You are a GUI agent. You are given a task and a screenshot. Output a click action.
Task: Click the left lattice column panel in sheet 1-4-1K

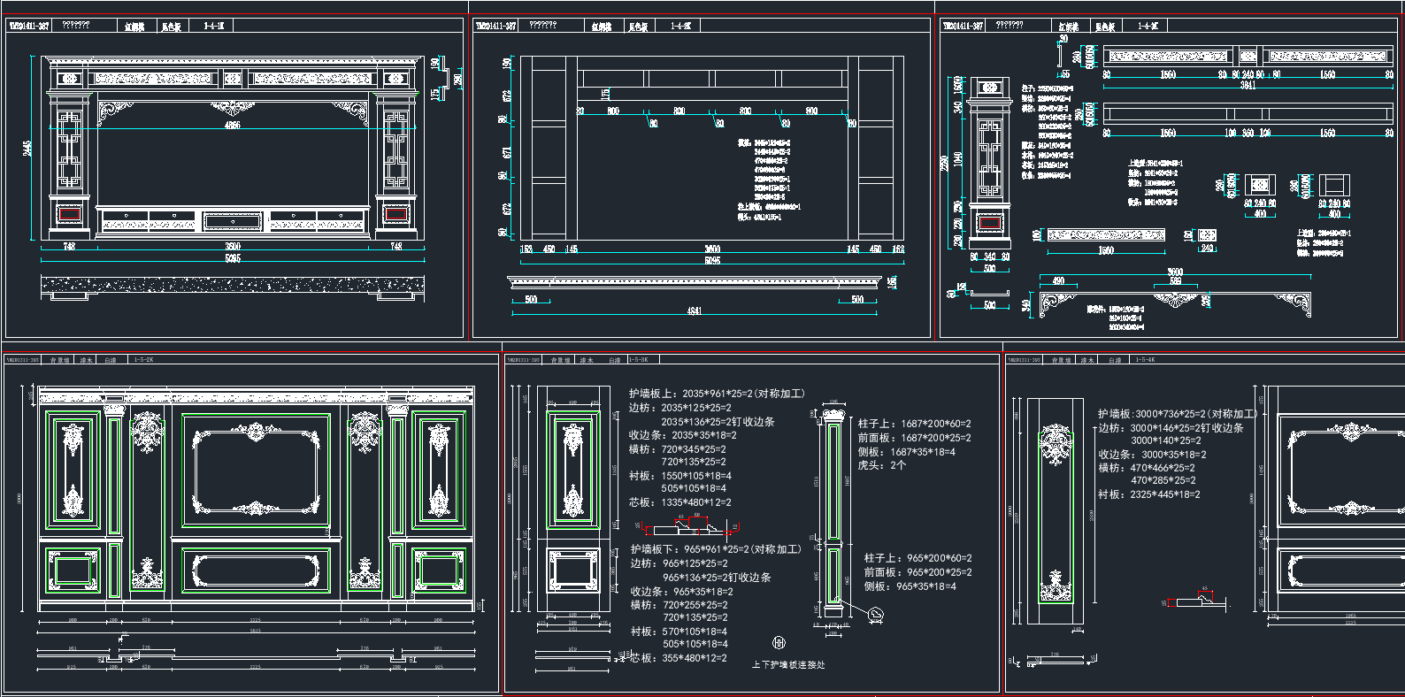click(69, 150)
